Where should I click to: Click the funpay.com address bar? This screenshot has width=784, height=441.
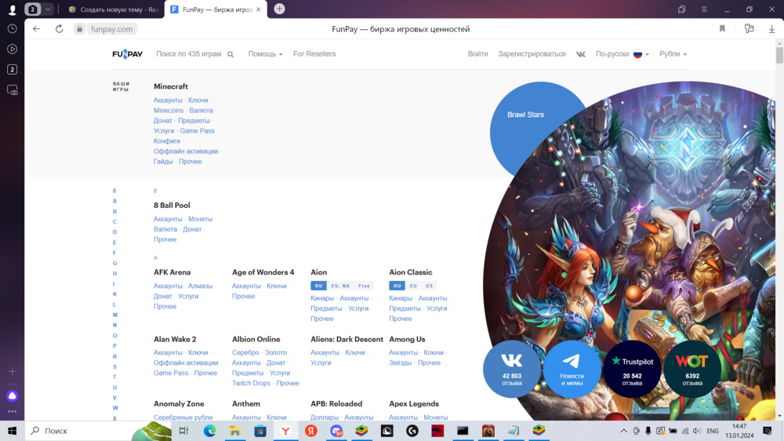(x=112, y=29)
